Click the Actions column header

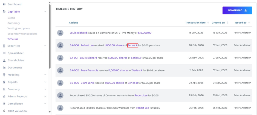(x=73, y=23)
